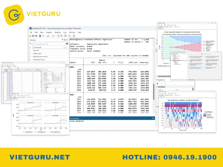Open the Graphics menu
The image size is (223, 167).
tap(49, 32)
